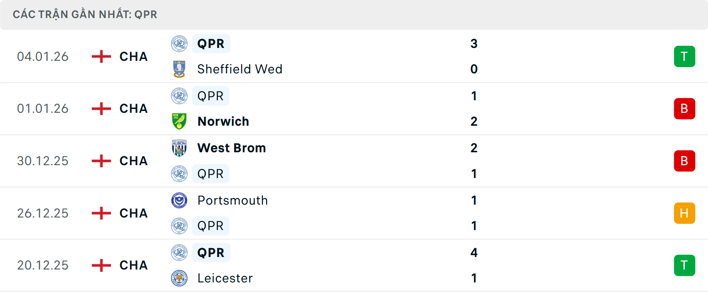This screenshot has height=292, width=708.
Task: Click red B result badge for 01.01.26
Action: coord(684,108)
